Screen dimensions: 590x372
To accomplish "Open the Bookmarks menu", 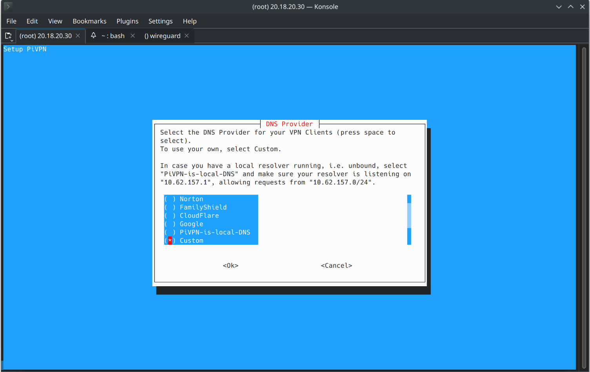I will point(89,21).
